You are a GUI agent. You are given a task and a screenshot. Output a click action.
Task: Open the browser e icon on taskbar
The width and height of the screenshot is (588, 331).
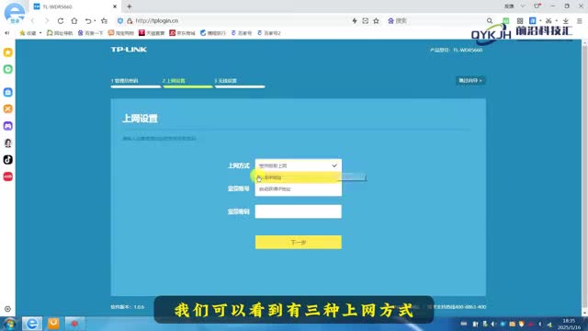click(x=32, y=324)
